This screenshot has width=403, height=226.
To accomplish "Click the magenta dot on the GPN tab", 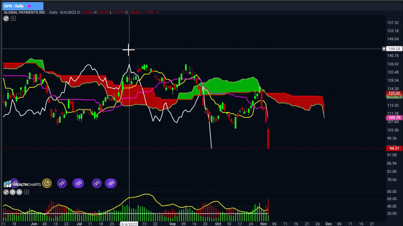I will [x=29, y=6].
